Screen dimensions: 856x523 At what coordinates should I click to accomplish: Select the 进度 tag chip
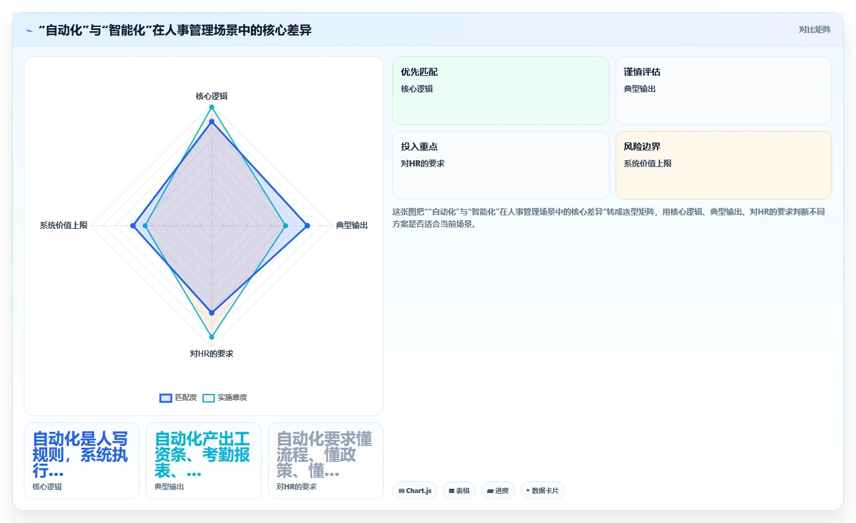(x=498, y=491)
